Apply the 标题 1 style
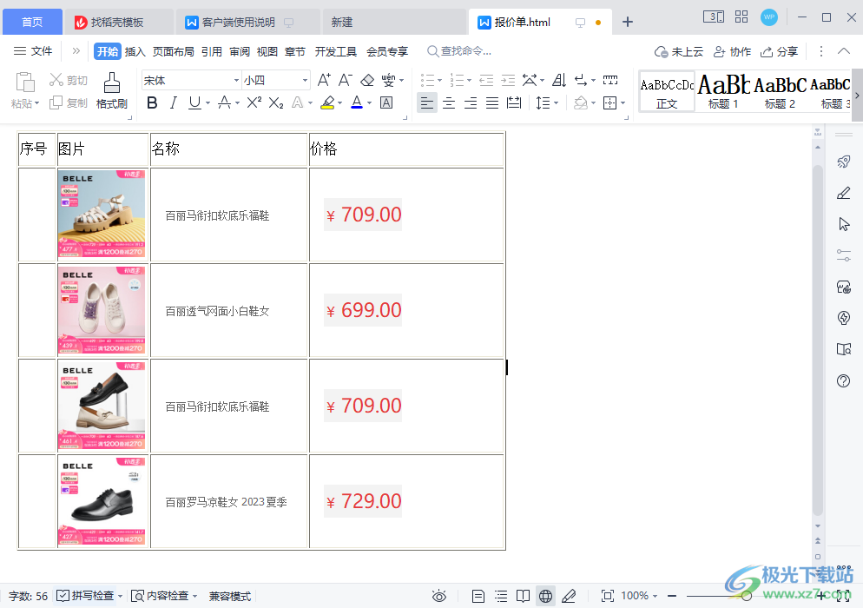This screenshot has width=863, height=608. 723,91
